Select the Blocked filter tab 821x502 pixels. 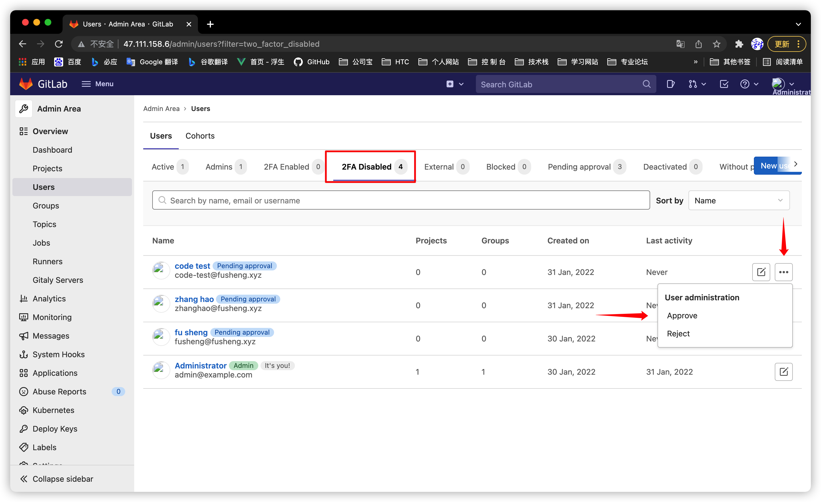coord(508,167)
